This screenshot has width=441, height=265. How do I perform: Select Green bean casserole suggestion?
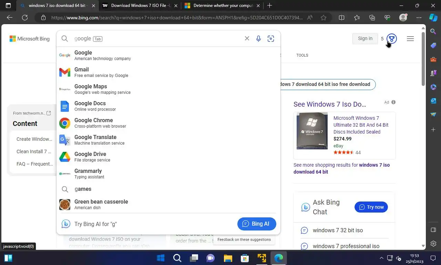168,204
